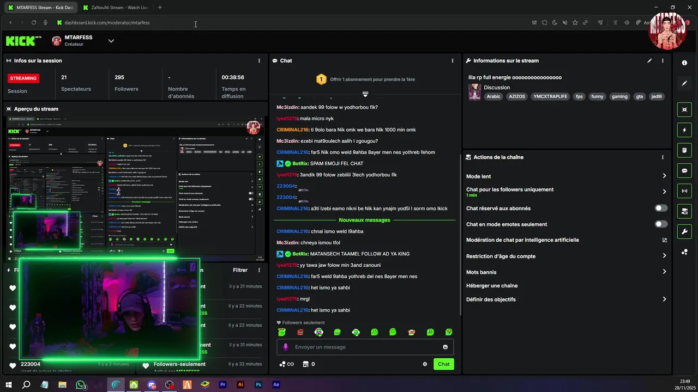
Task: Open Actions de la chaîne three-dot menu
Action: (663, 157)
